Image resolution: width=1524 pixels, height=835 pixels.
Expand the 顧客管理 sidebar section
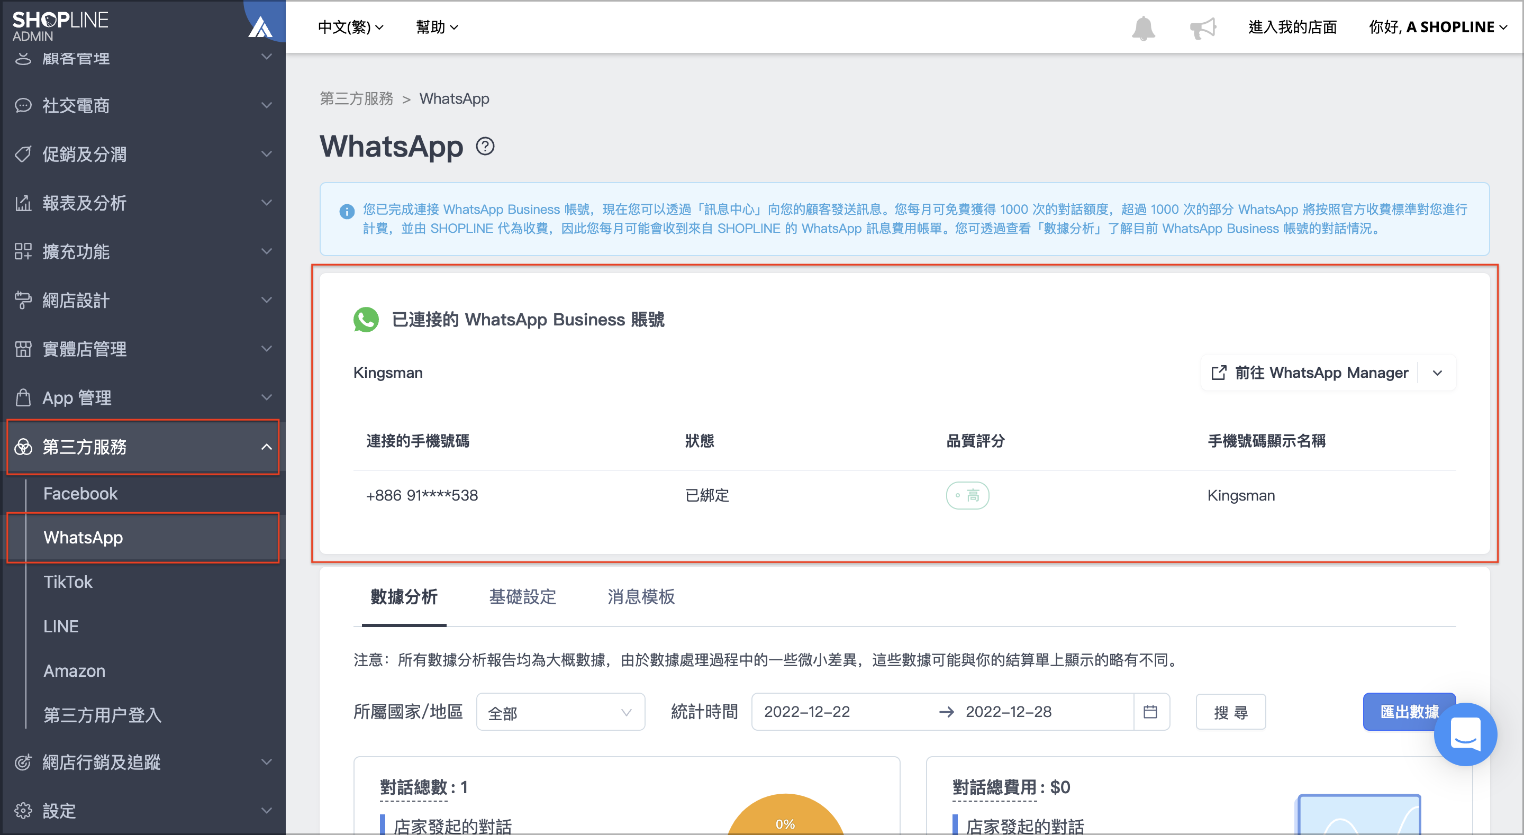click(x=267, y=57)
